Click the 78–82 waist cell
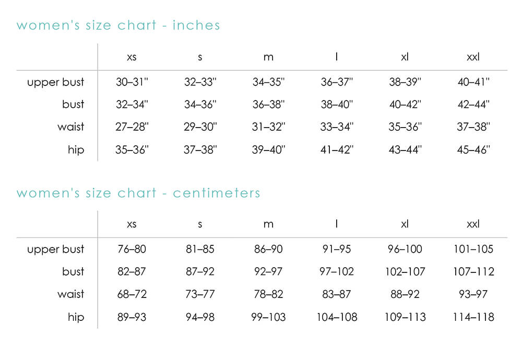This screenshot has width=522, height=349. (268, 294)
